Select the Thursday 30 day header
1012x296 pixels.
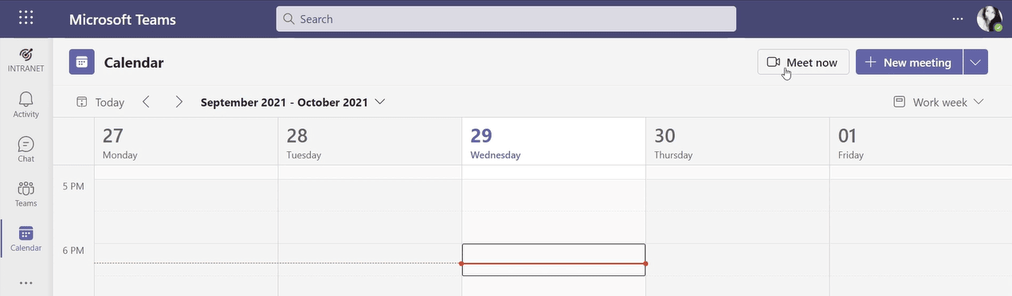pos(737,142)
